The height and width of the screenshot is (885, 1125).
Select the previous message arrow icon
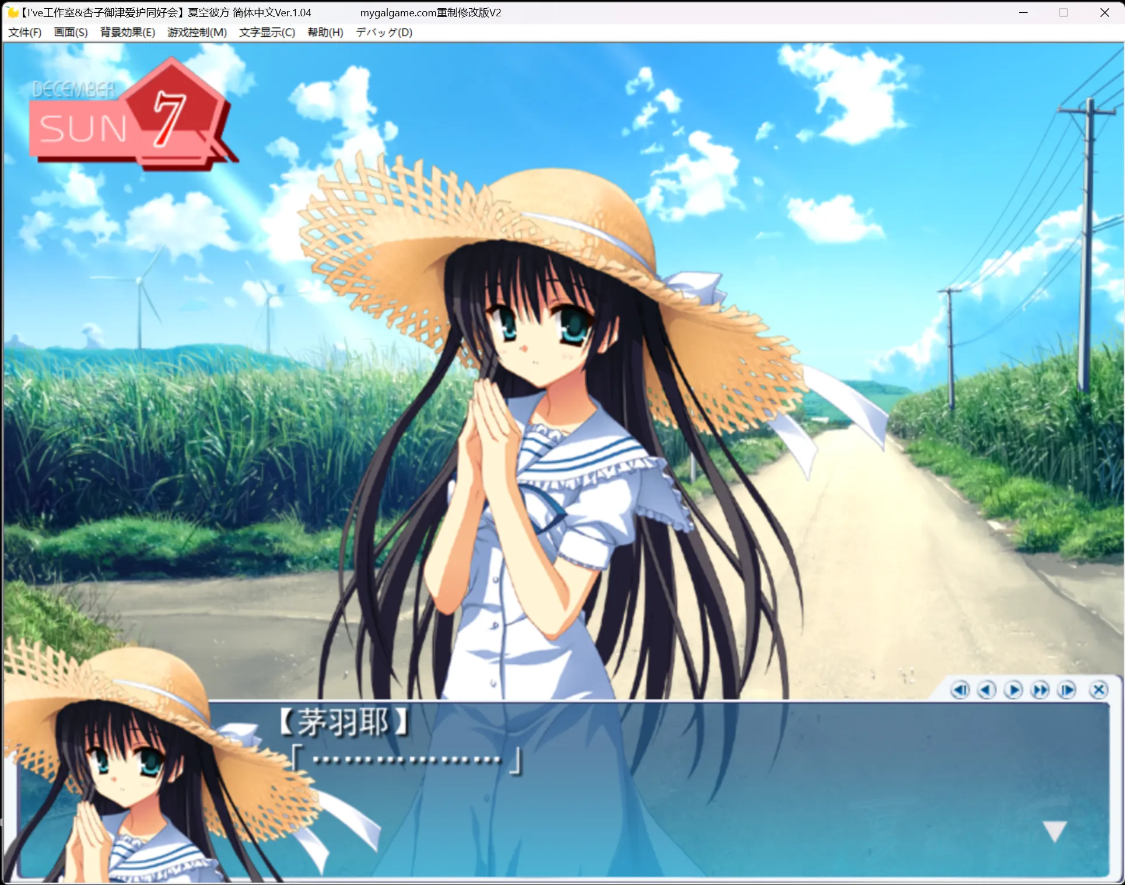pyautogui.click(x=988, y=689)
